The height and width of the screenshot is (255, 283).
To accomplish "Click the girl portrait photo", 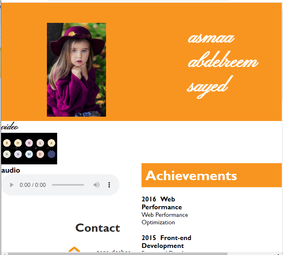I will [x=76, y=70].
